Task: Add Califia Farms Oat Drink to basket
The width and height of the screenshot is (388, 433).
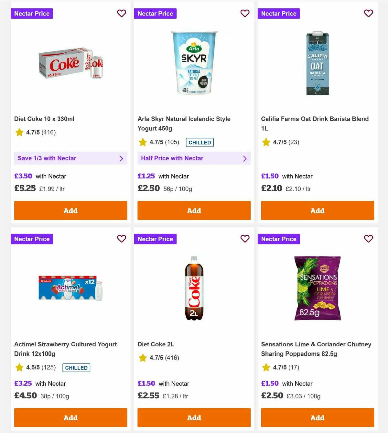Action: (x=317, y=211)
